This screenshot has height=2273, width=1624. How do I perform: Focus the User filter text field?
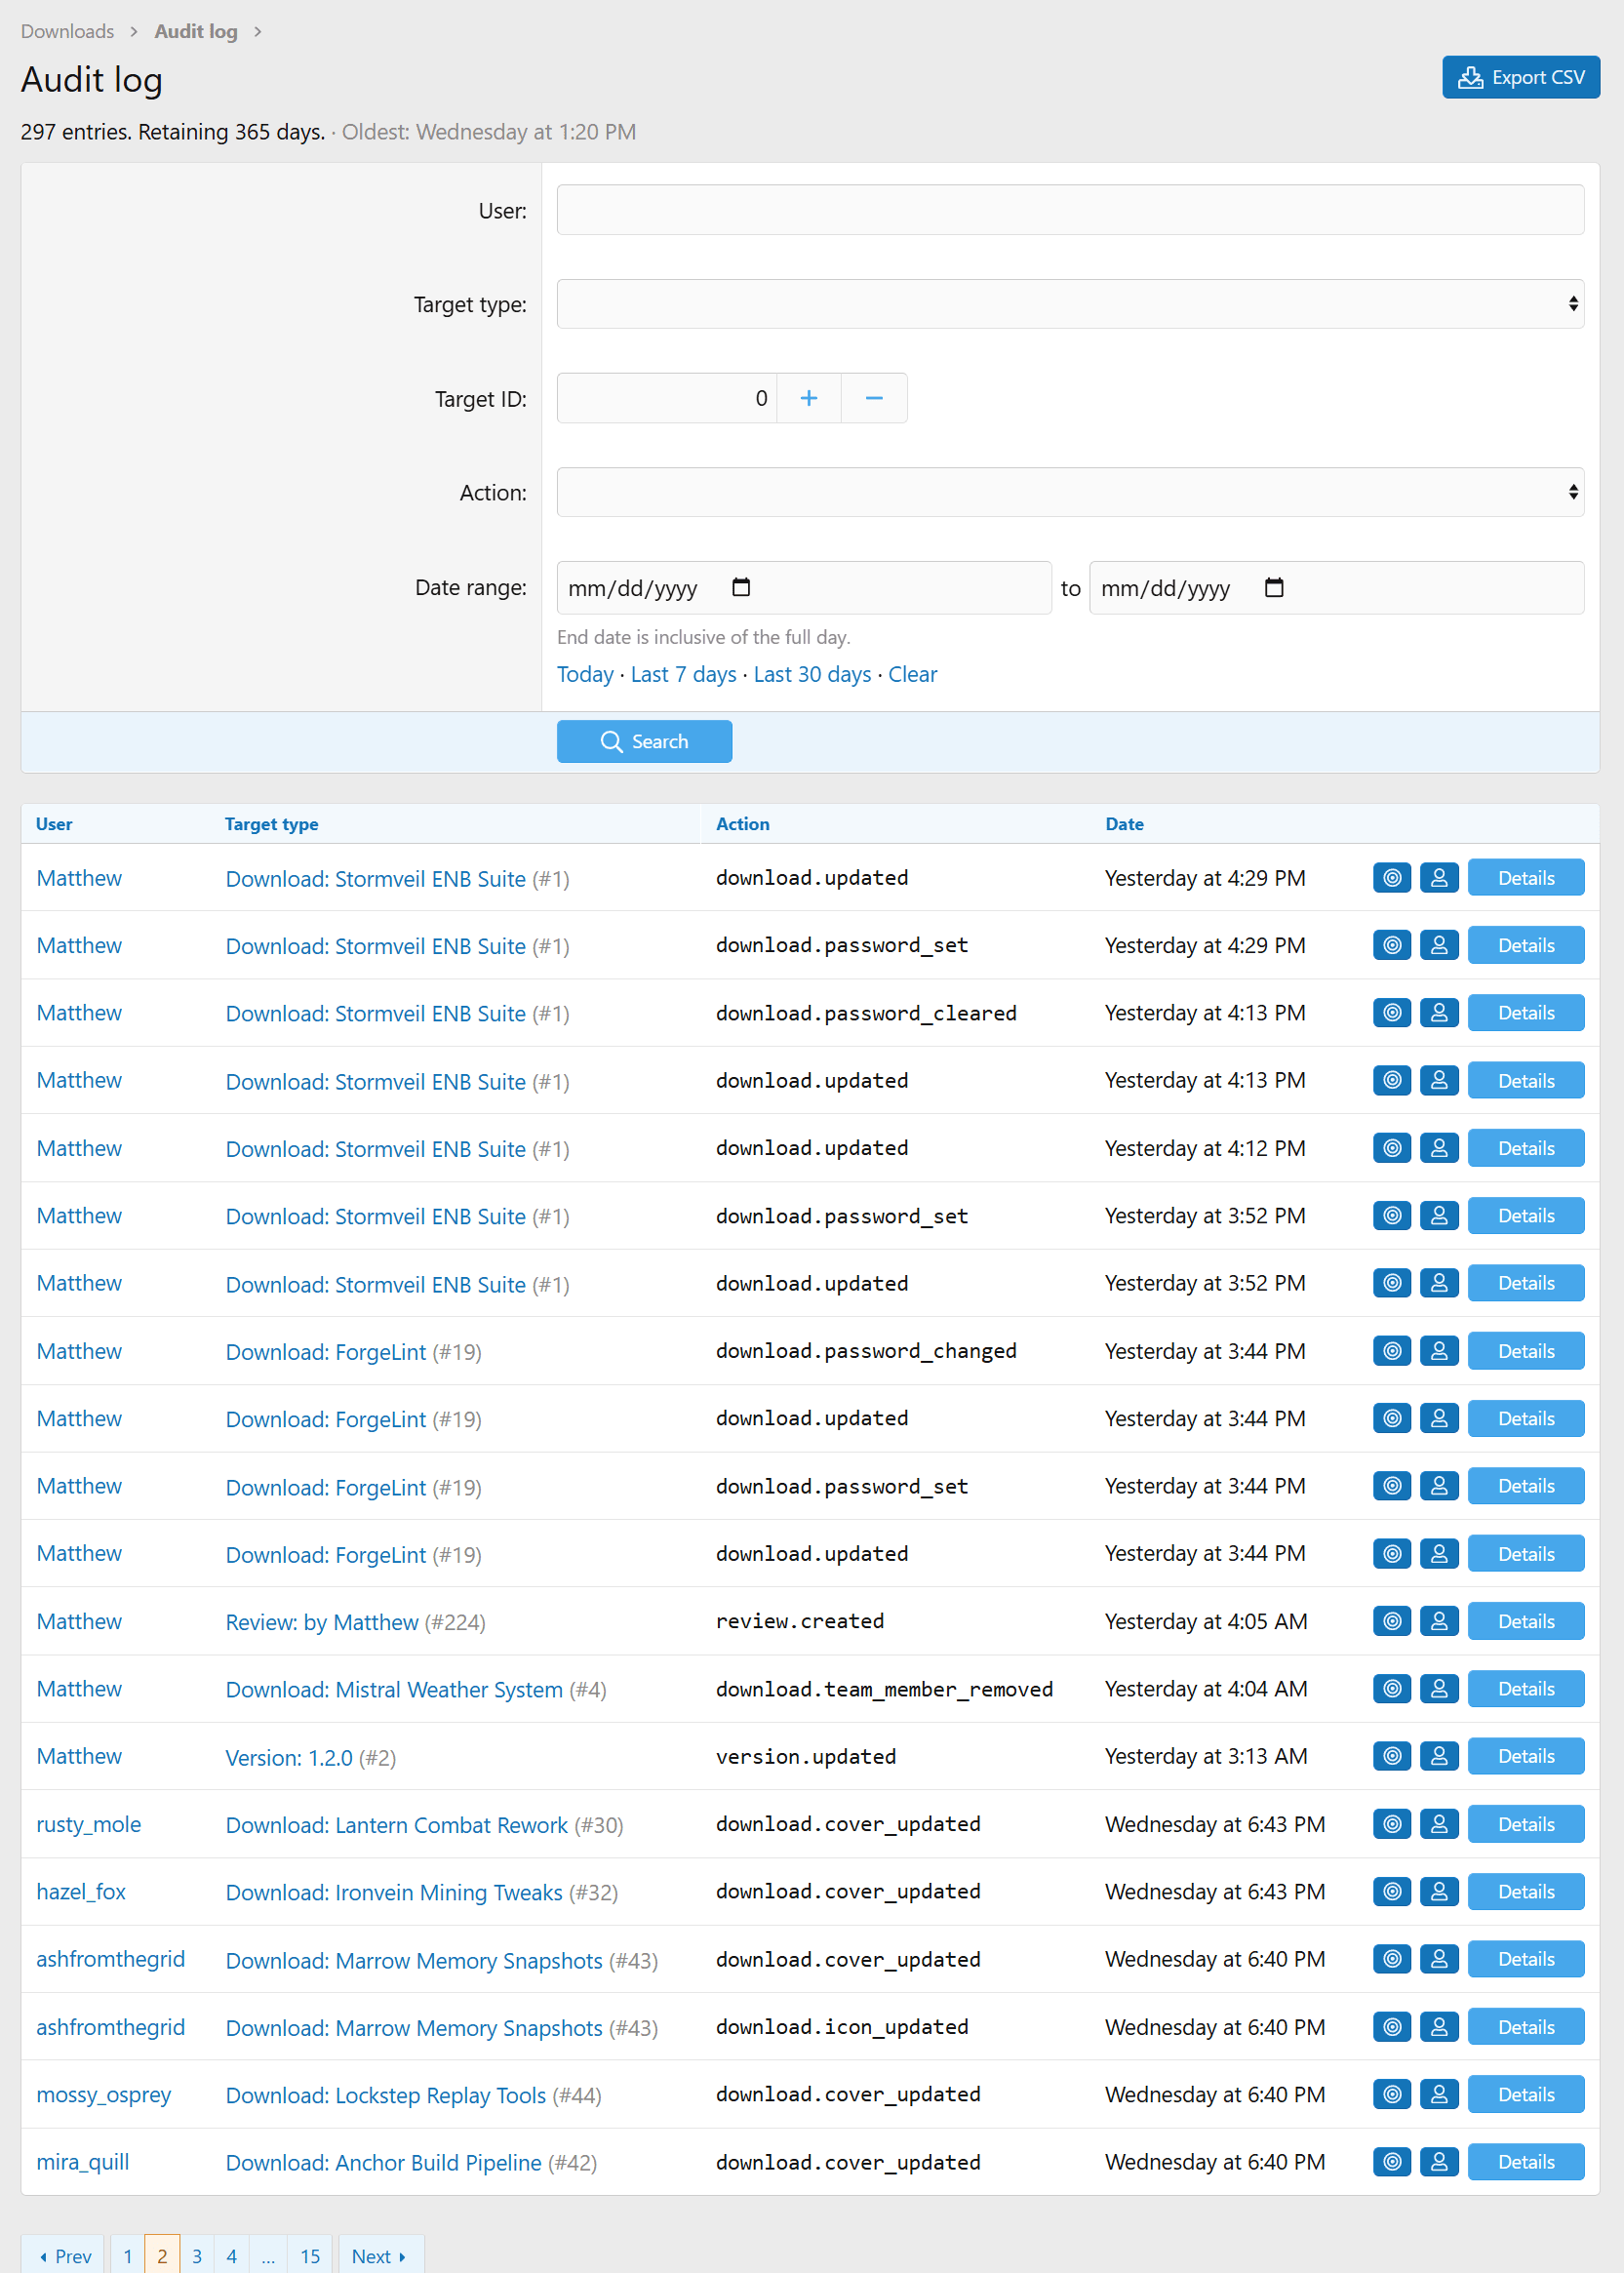pos(1069,209)
